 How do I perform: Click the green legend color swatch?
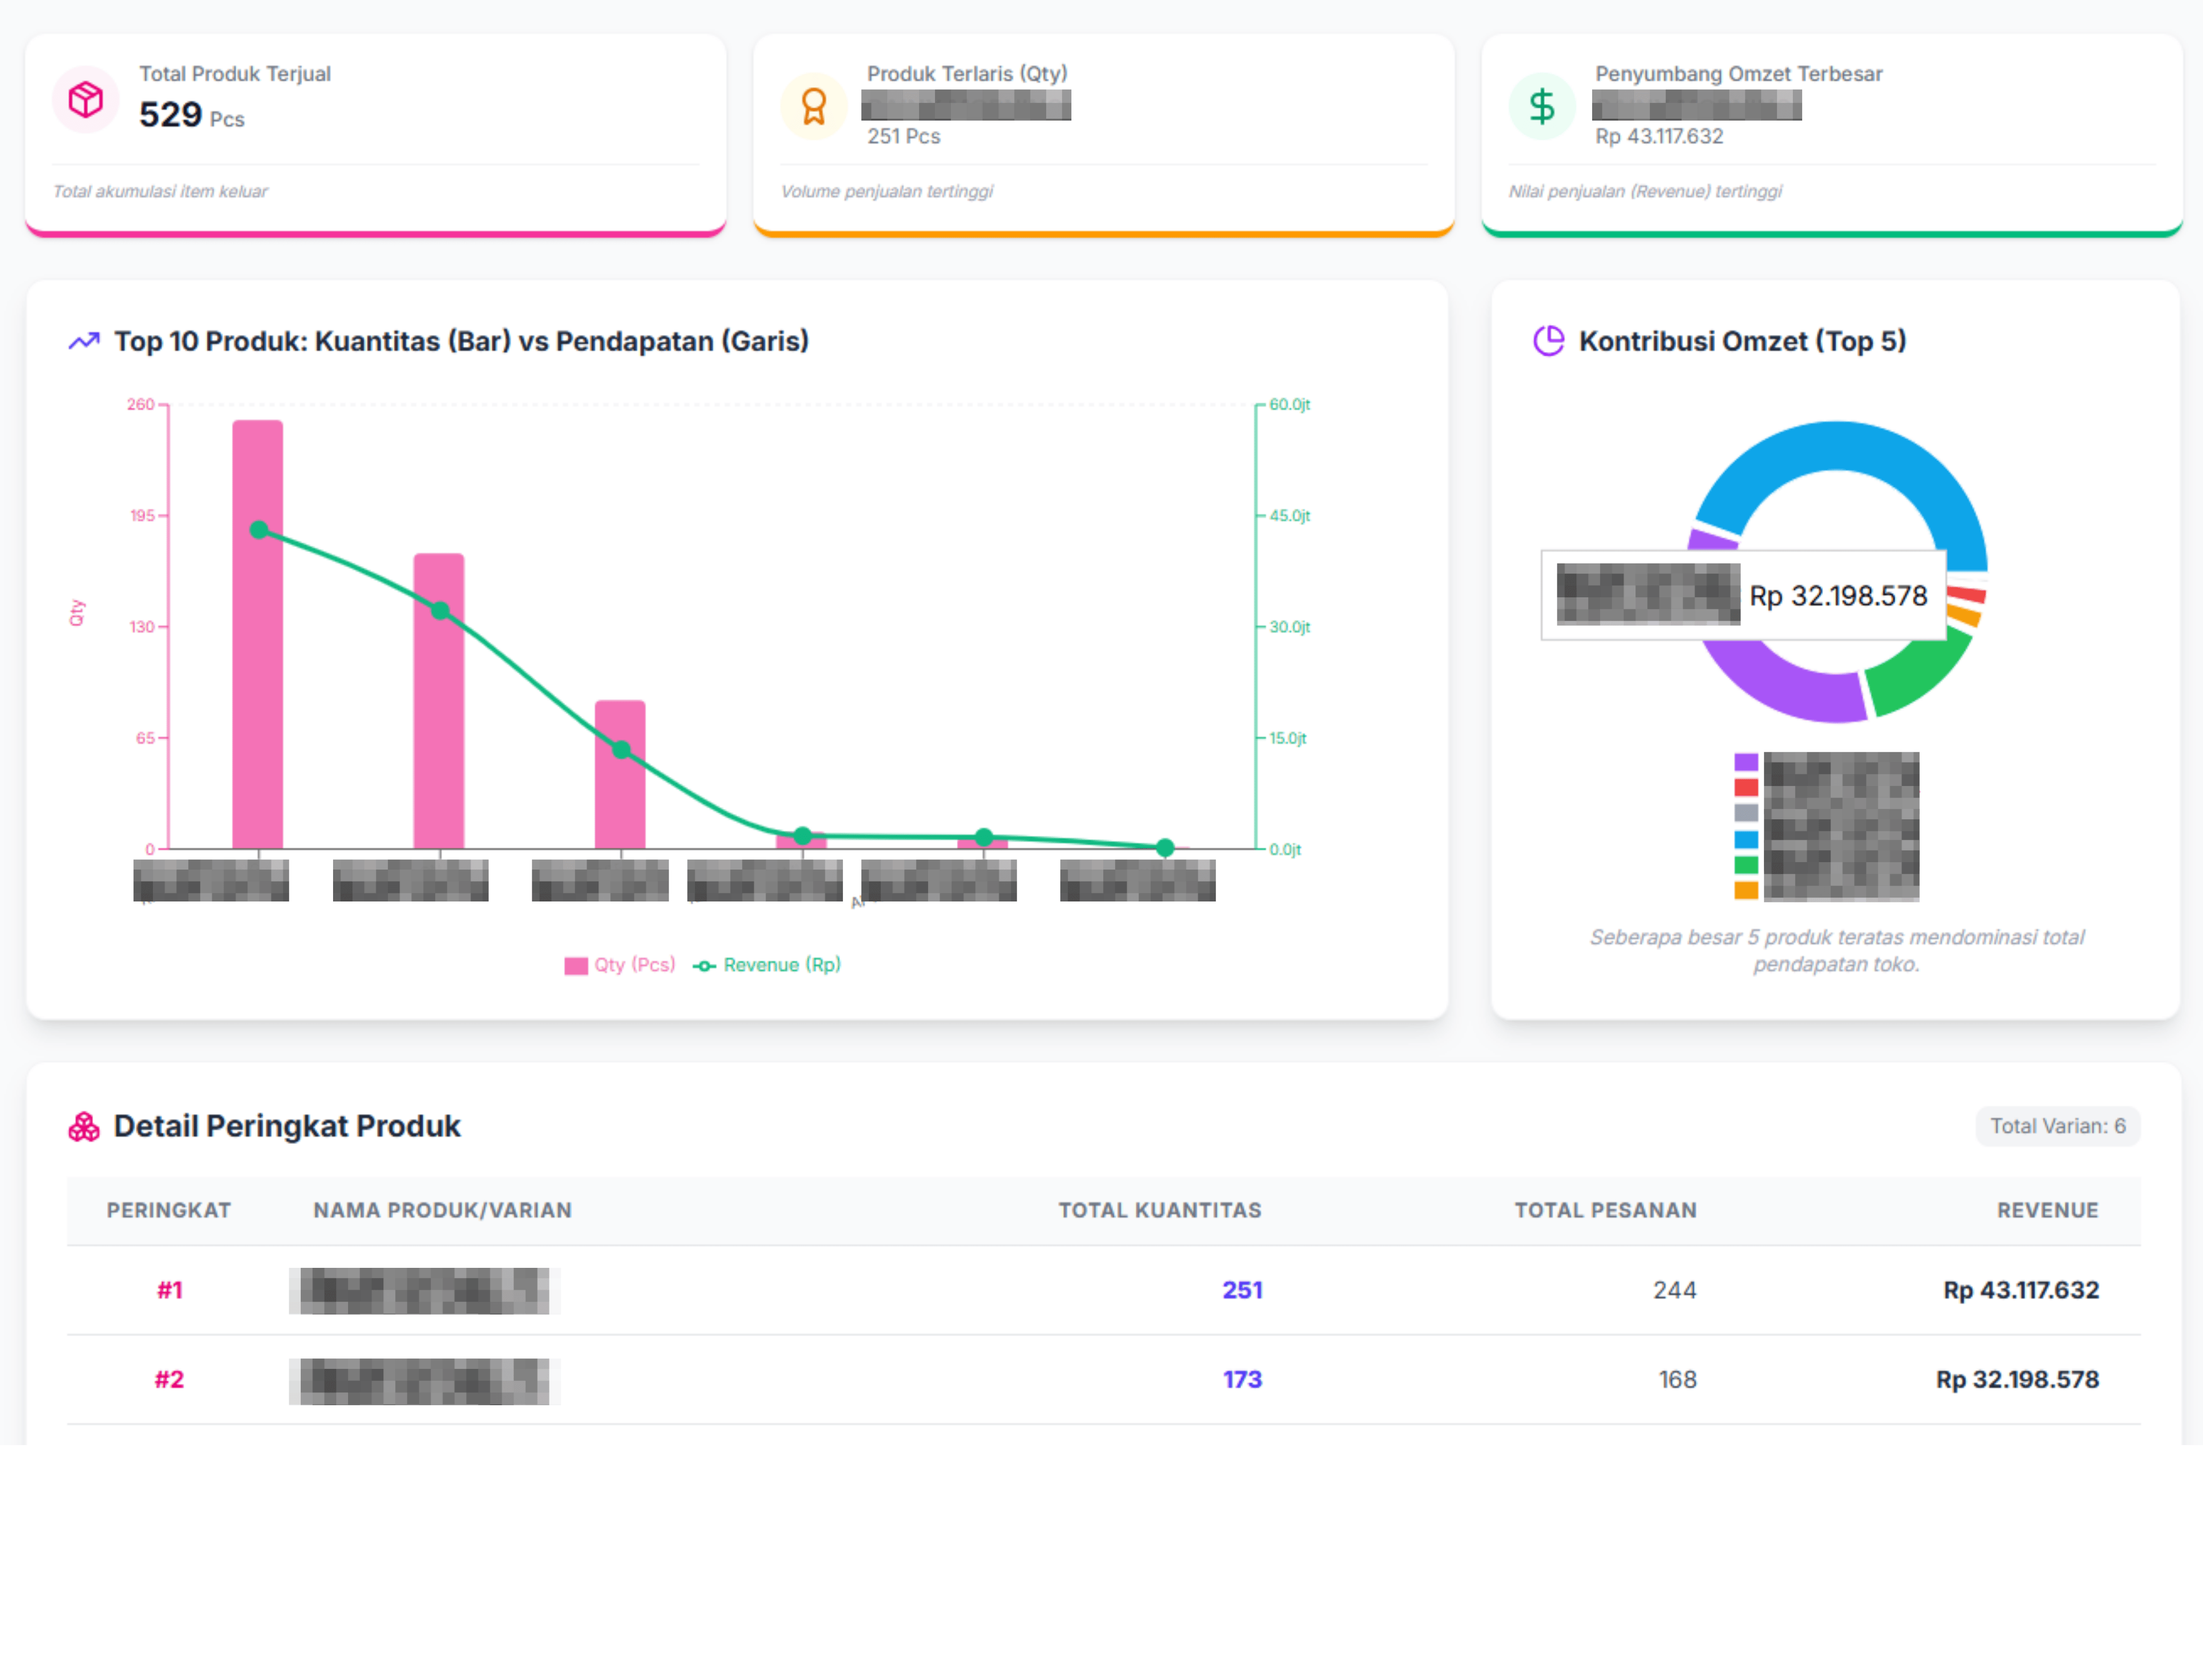(x=1747, y=864)
